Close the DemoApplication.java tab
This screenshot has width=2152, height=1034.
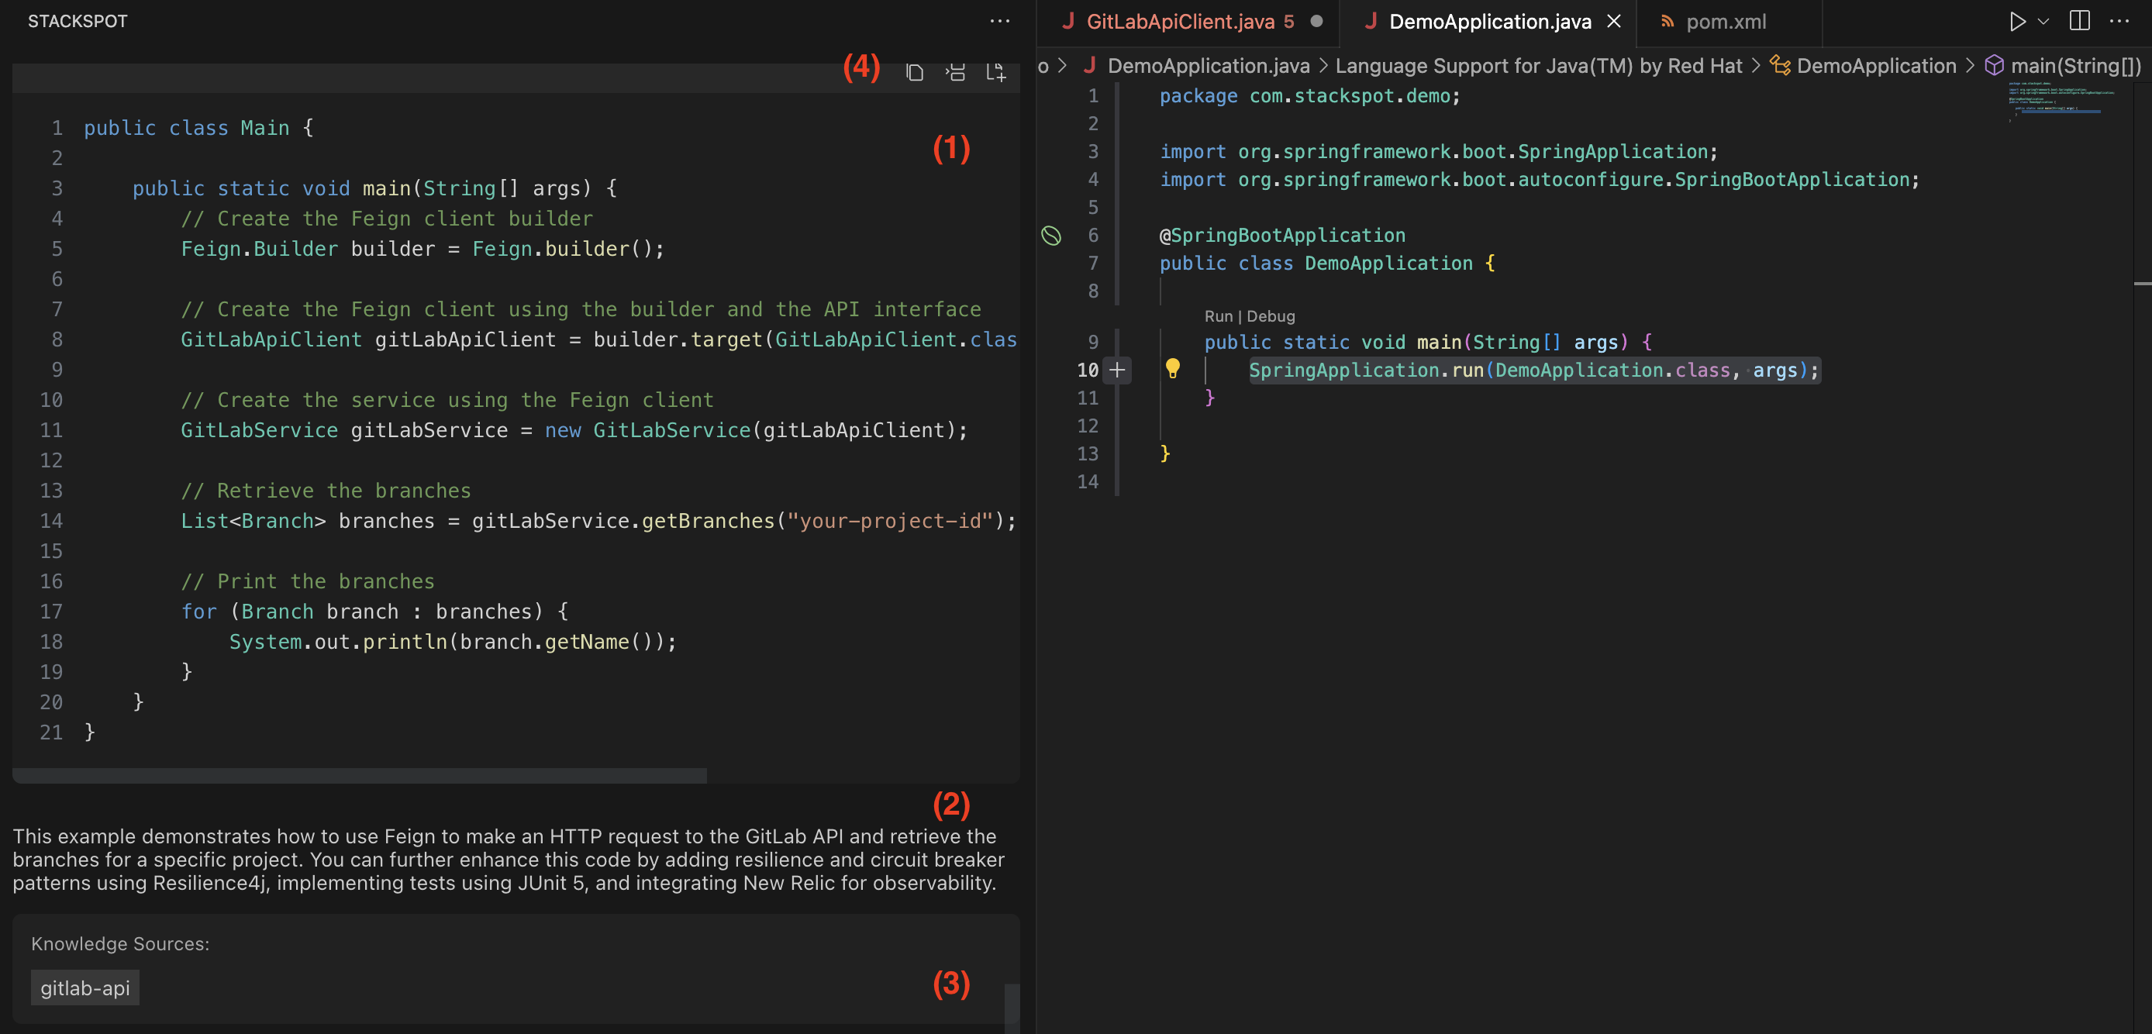[x=1614, y=22]
